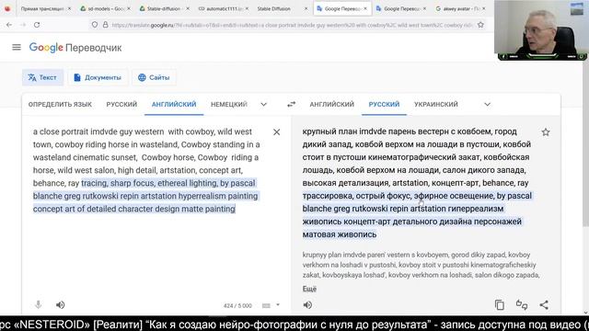
Task: Expand transliteration with Ещё link
Action: pyautogui.click(x=309, y=289)
